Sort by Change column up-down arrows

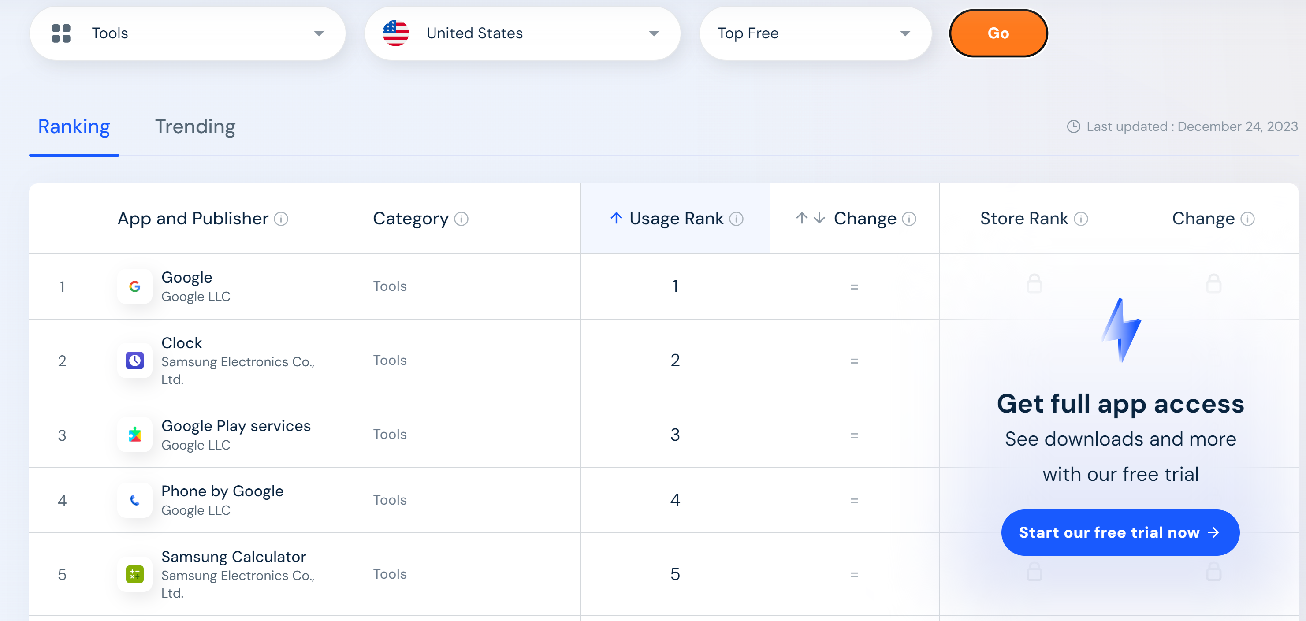click(x=810, y=219)
